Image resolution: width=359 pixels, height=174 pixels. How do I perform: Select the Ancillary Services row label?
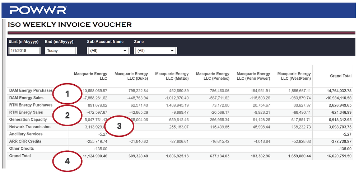(26, 134)
